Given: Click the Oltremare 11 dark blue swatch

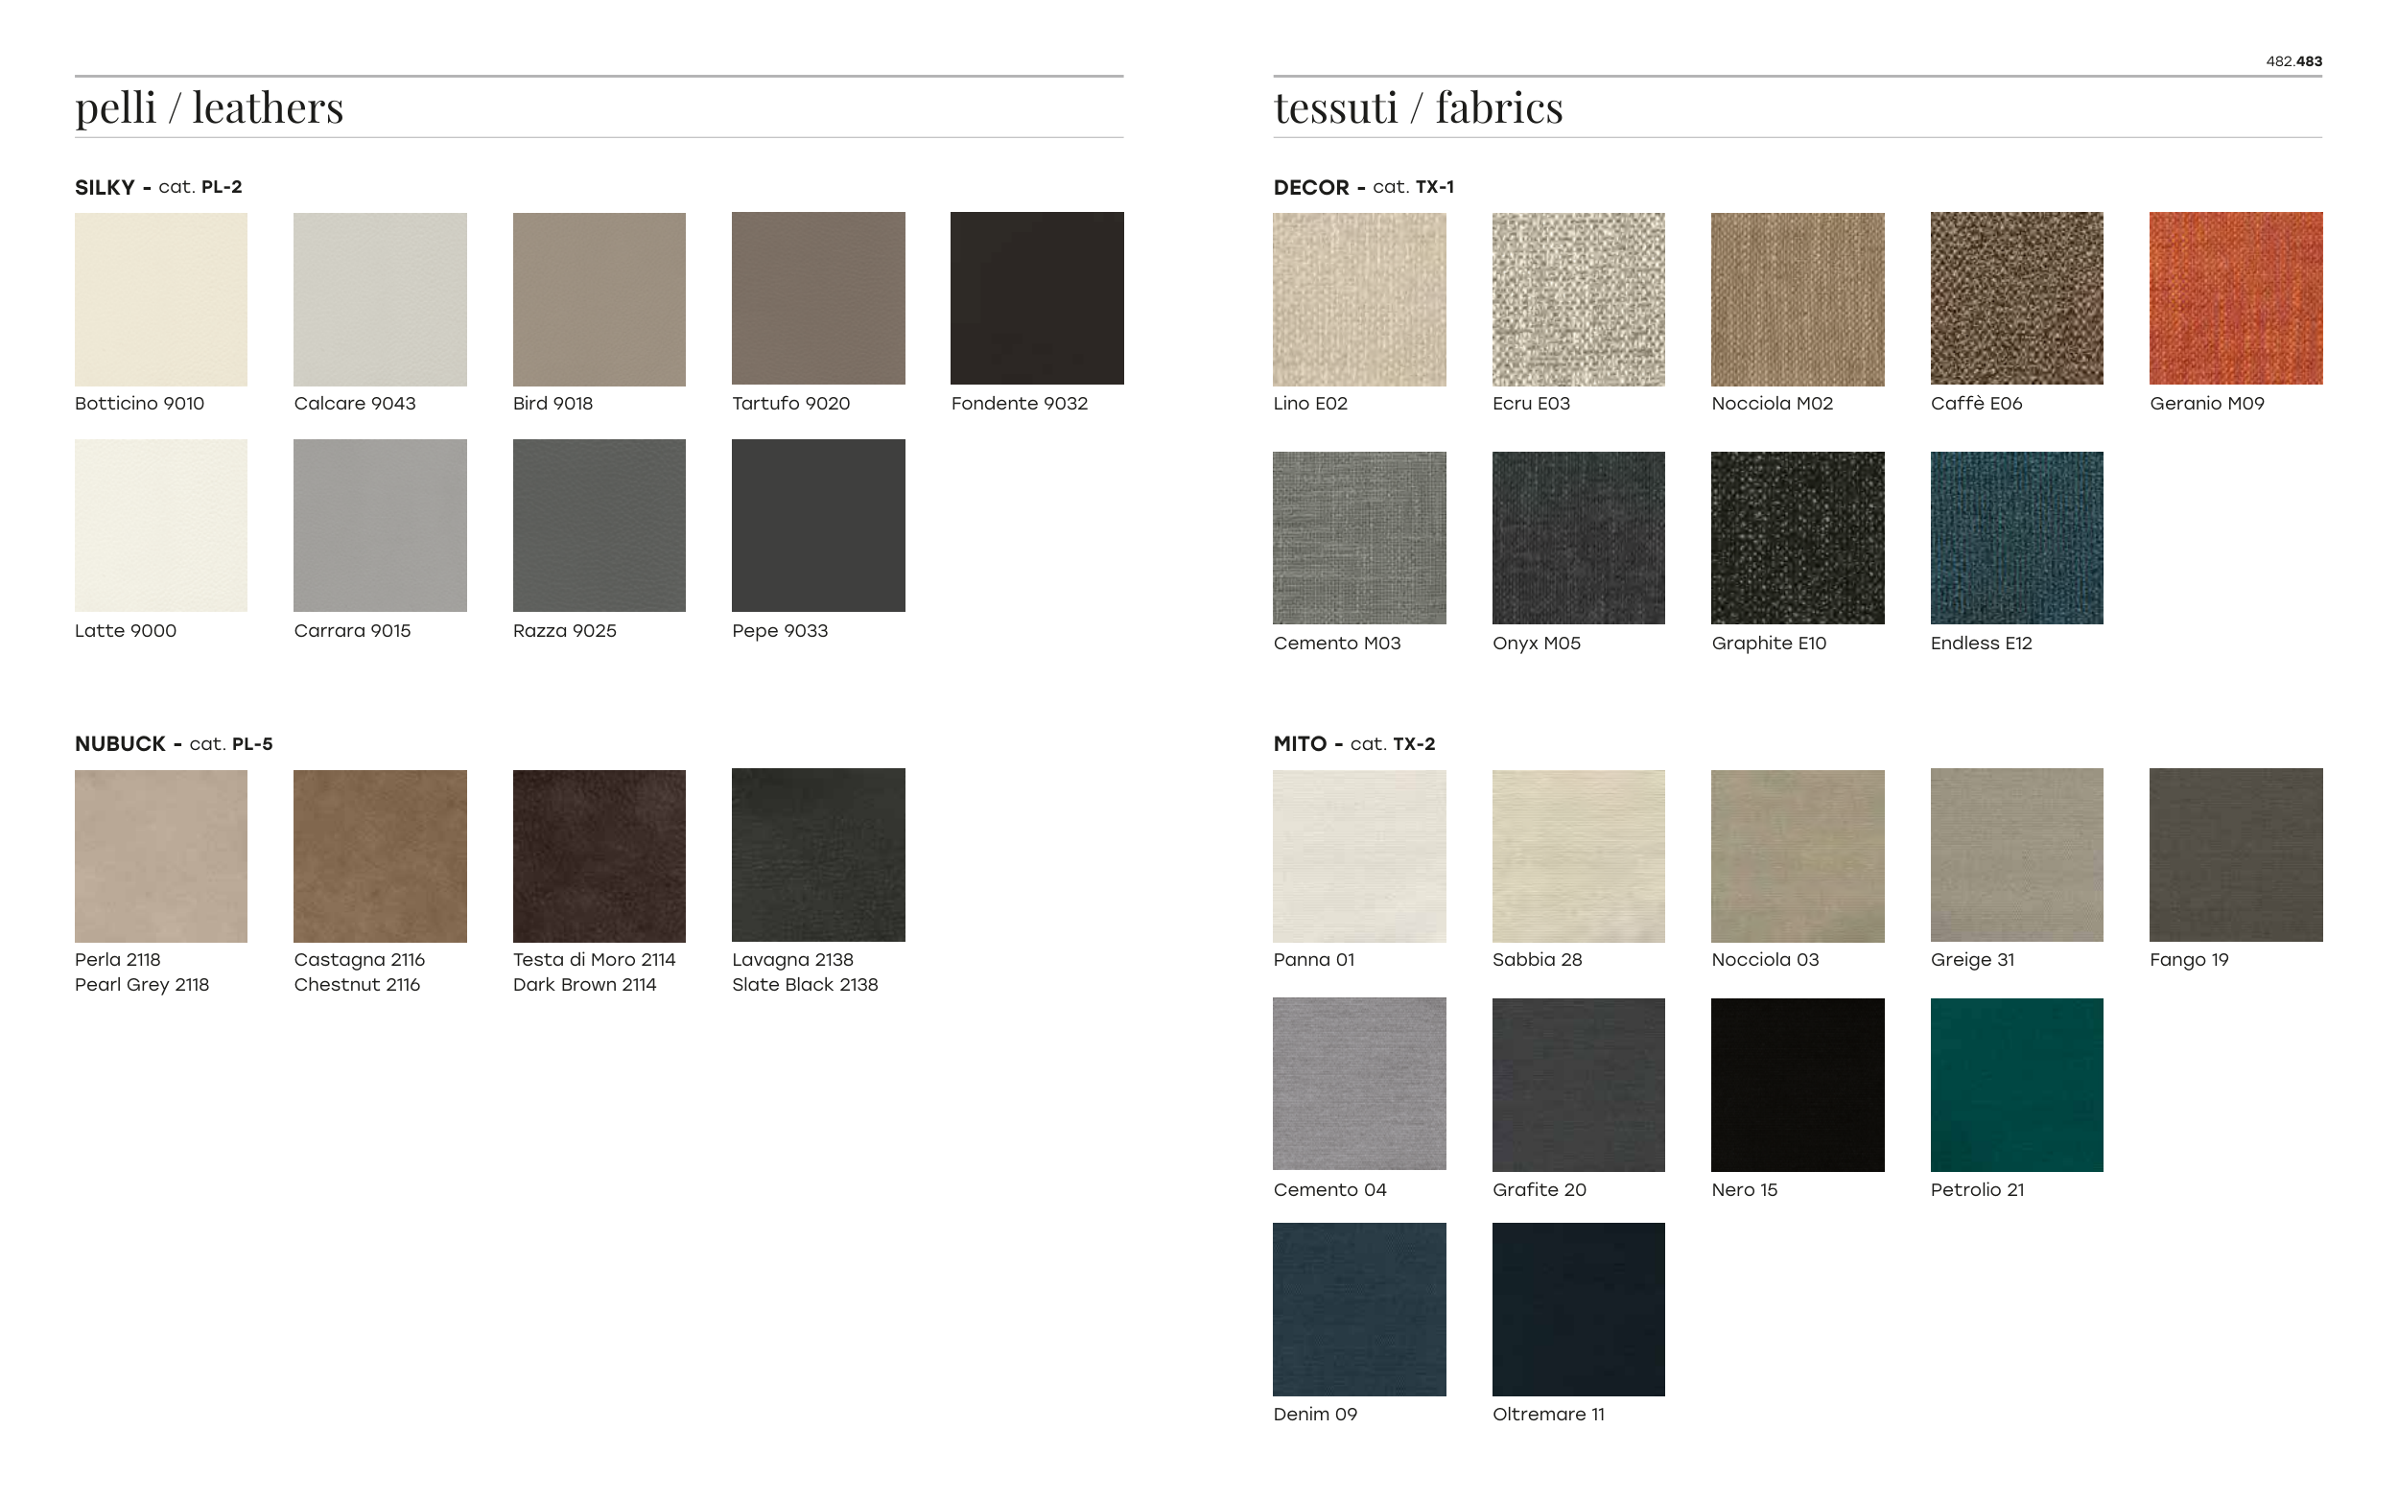Looking at the screenshot, I should click(x=1577, y=1309).
